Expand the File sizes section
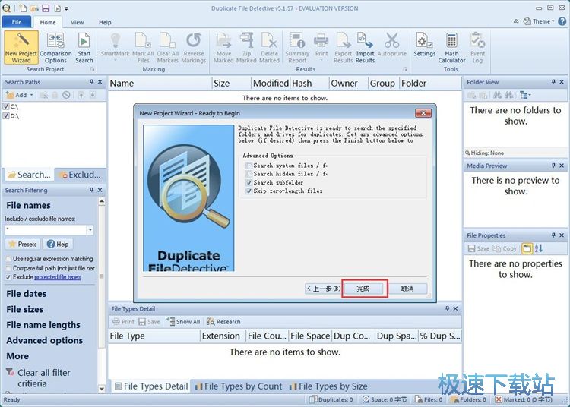This screenshot has height=407, width=570. [25, 309]
